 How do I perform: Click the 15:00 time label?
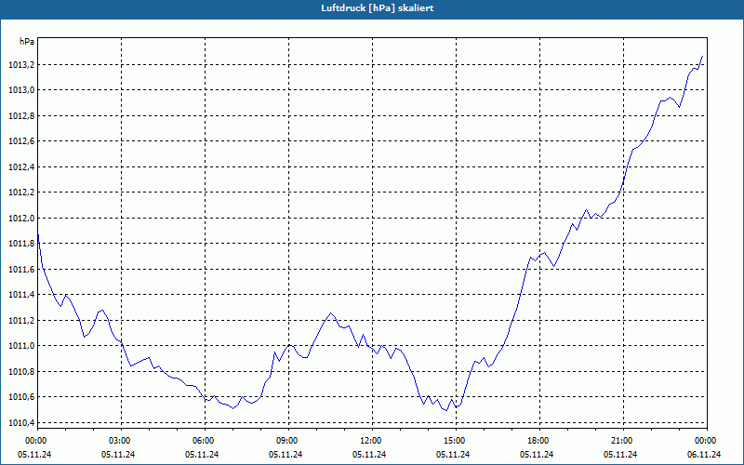pyautogui.click(x=453, y=441)
